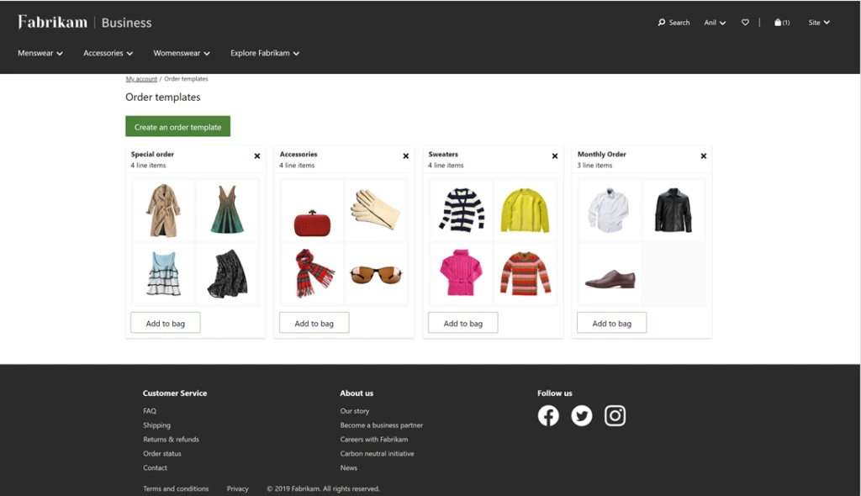View the shopping bag with 1 item
861x496 pixels.
tap(781, 23)
